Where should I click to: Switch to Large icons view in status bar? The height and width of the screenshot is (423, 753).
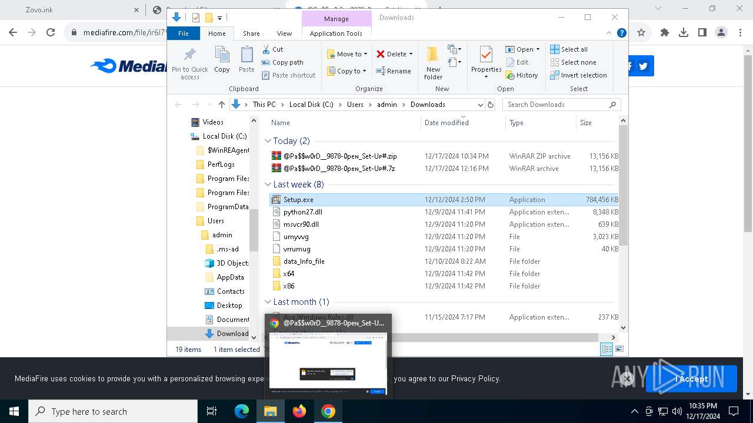click(619, 350)
